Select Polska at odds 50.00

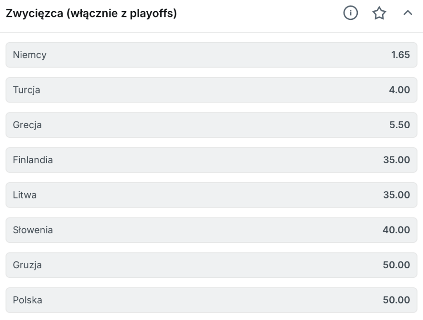[x=211, y=300]
